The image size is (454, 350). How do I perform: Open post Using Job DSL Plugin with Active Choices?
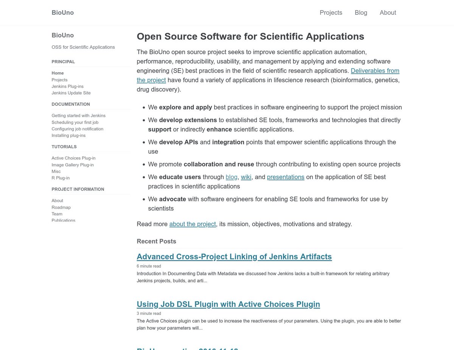(229, 304)
